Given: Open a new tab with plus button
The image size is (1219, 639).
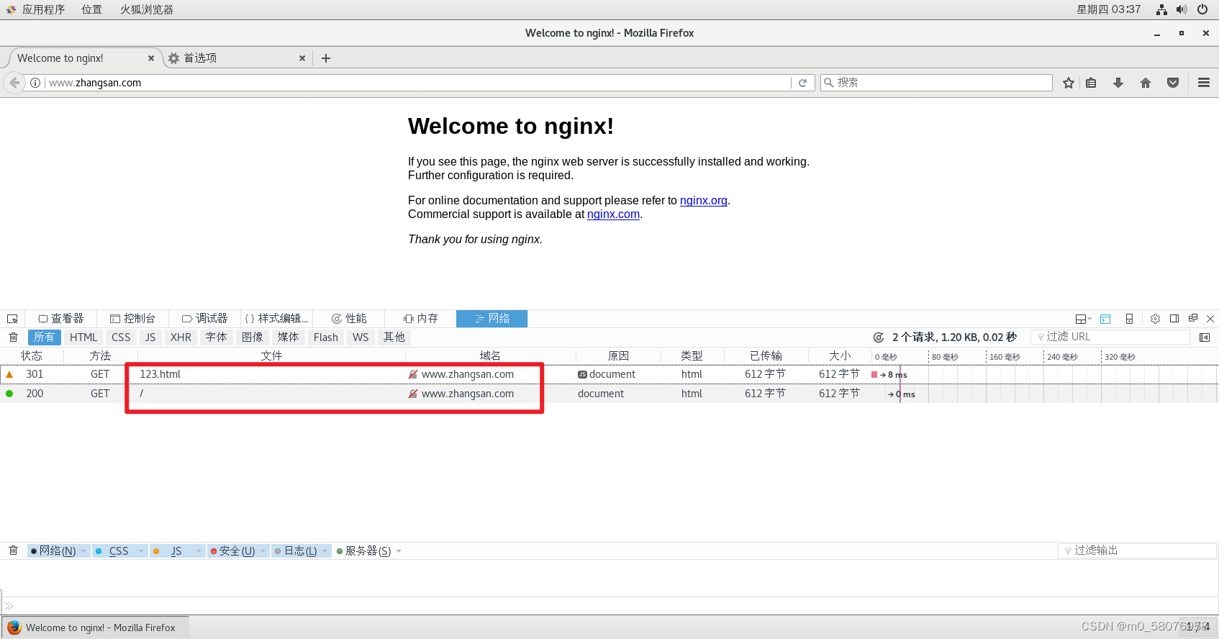Looking at the screenshot, I should (326, 58).
